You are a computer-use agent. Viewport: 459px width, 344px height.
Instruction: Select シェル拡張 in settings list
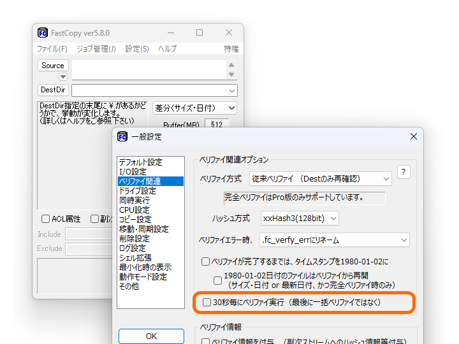150,258
